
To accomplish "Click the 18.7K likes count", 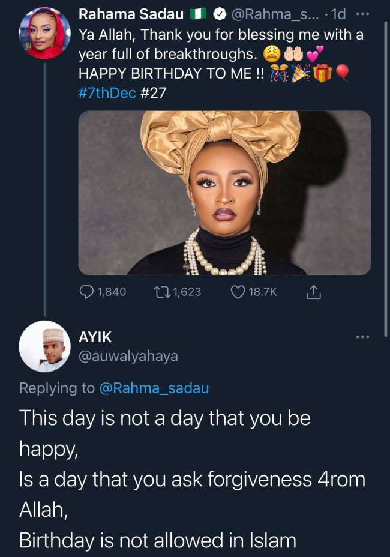I will click(263, 292).
